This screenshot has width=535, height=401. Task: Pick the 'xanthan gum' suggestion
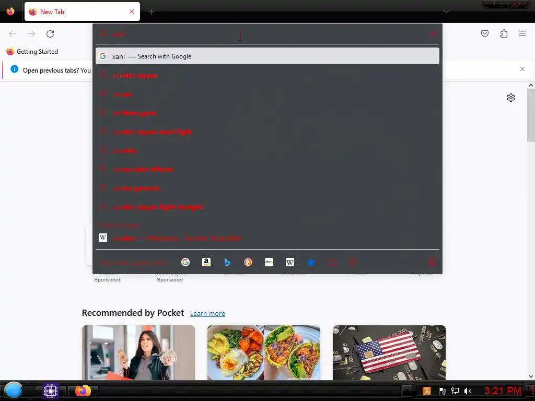tap(267, 113)
